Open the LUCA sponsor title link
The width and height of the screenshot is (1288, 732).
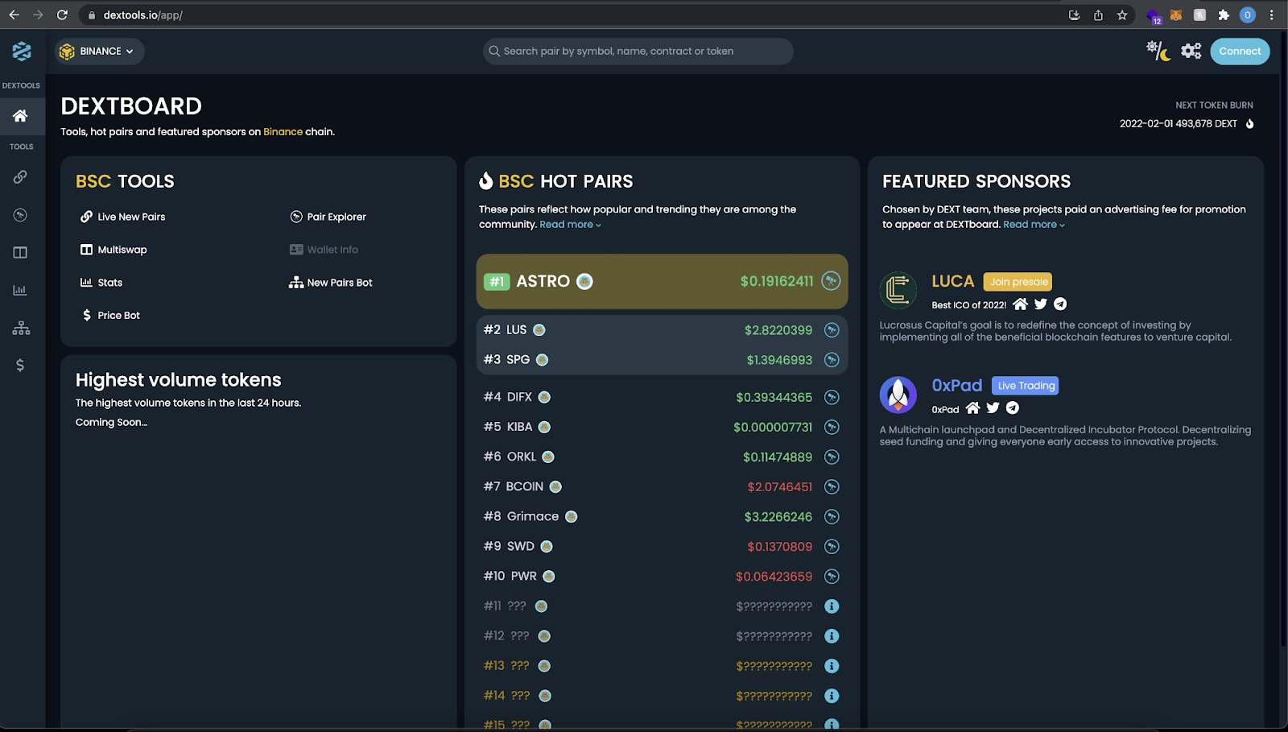coord(953,281)
